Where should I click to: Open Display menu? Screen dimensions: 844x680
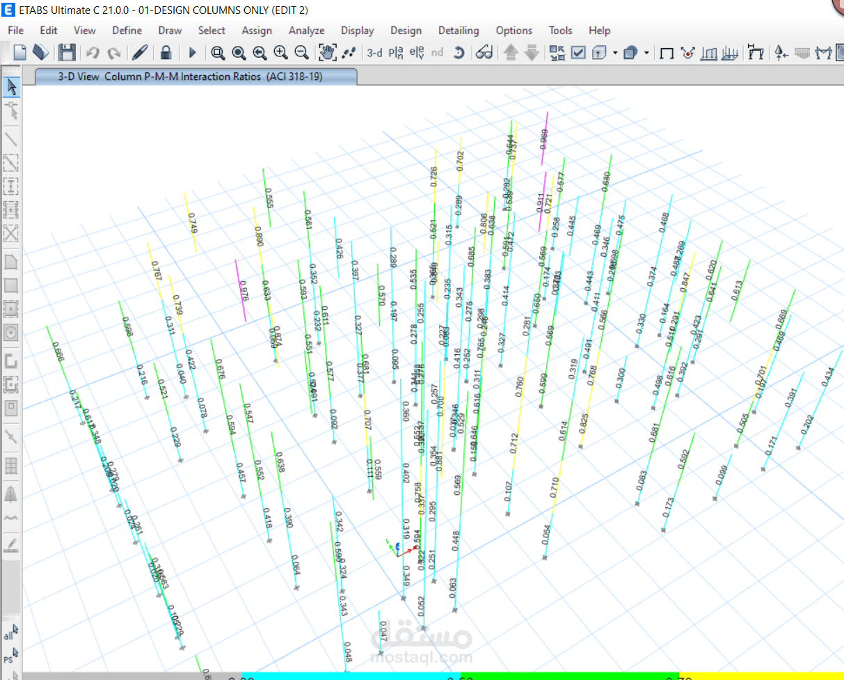358,31
